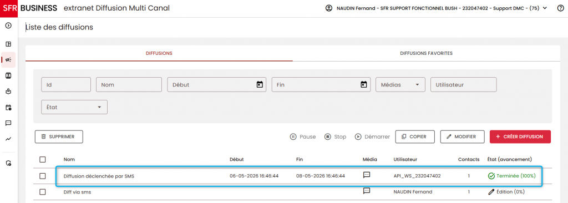Click the Contacts column header

(x=469, y=159)
